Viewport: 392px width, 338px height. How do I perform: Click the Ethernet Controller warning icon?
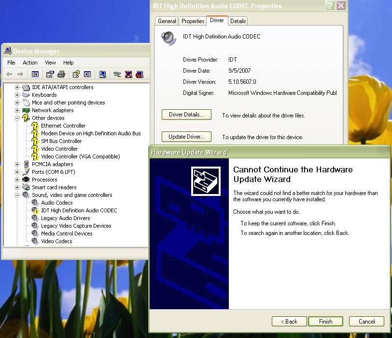pos(35,126)
